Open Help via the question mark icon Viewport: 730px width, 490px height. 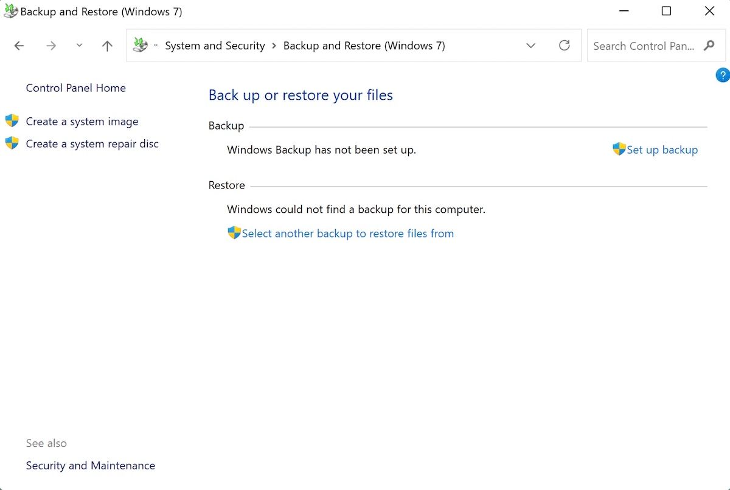point(722,75)
